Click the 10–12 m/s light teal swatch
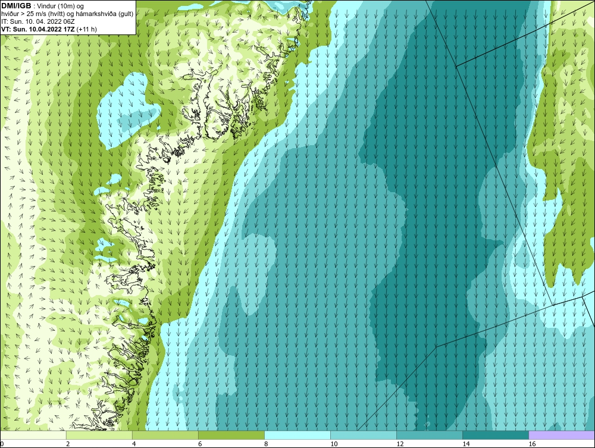 tap(363, 435)
